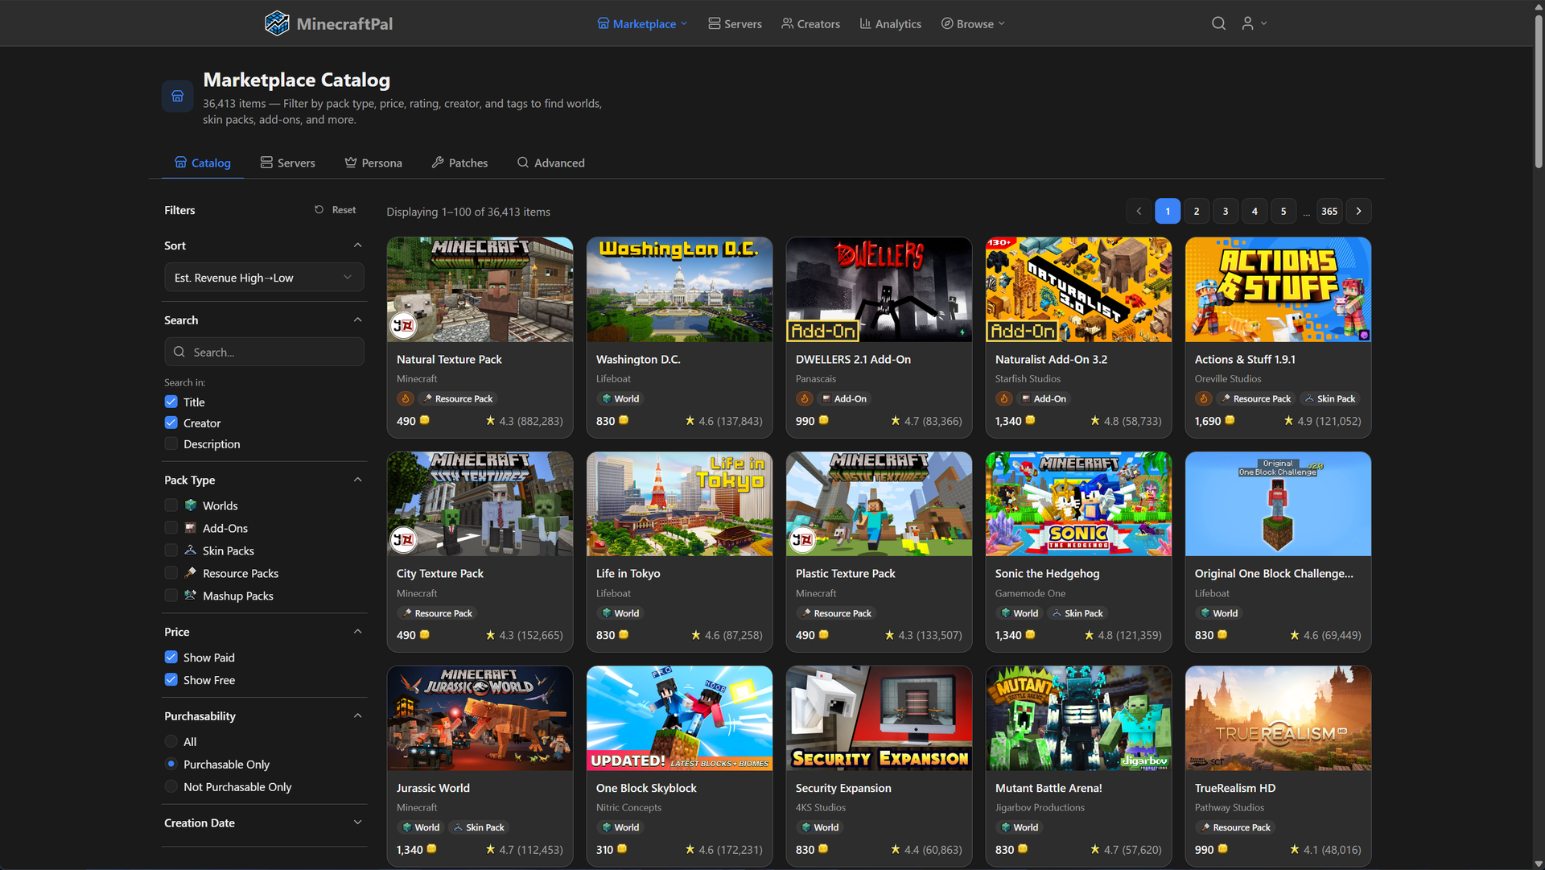Open the search icon in the top navigation
1545x870 pixels.
(1218, 23)
